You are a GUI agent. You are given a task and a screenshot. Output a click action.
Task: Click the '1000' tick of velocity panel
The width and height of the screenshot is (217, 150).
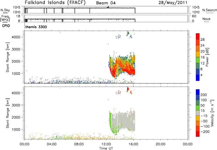point(16,130)
